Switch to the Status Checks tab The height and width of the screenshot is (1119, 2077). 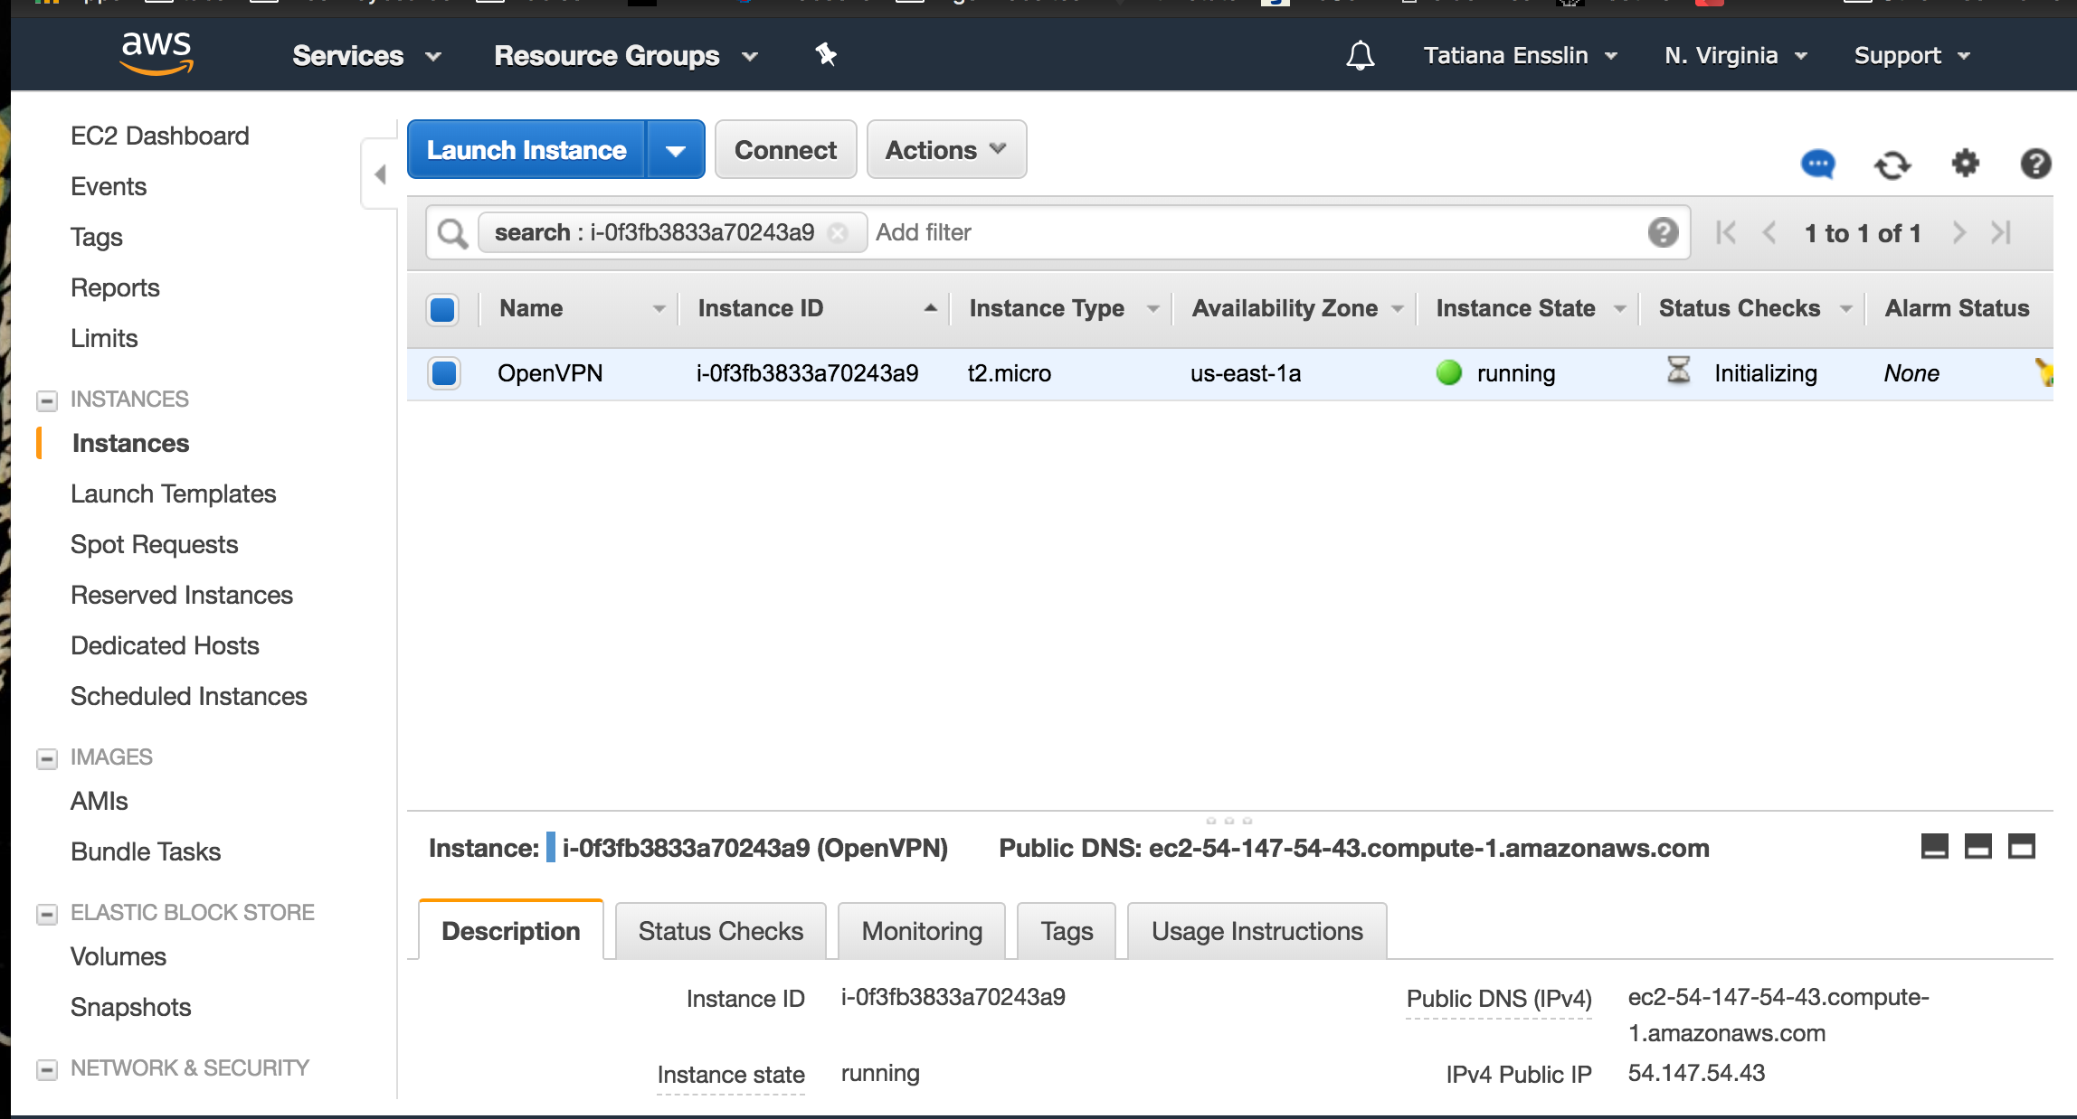click(721, 931)
